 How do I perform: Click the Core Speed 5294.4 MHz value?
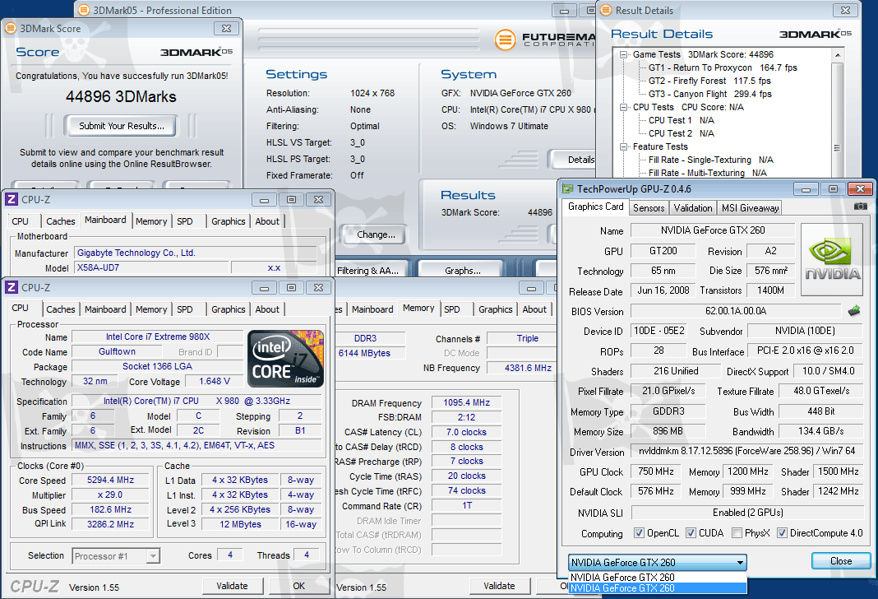point(111,481)
